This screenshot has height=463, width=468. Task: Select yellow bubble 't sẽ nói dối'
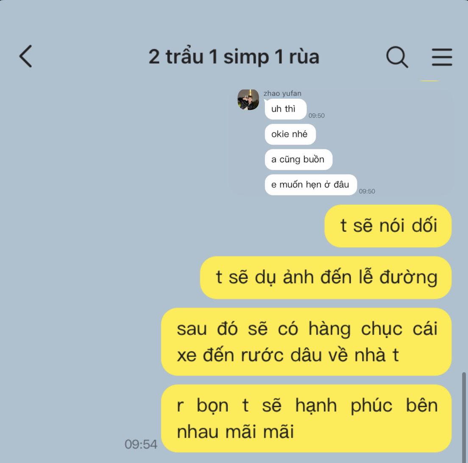pyautogui.click(x=388, y=226)
